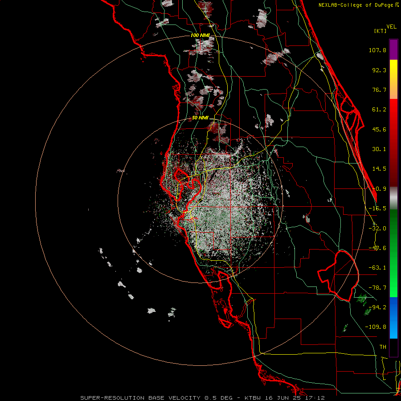Viewport: 401px width, 401px height.
Task: Click the -94.2 velocity scale value
Action: [377, 307]
